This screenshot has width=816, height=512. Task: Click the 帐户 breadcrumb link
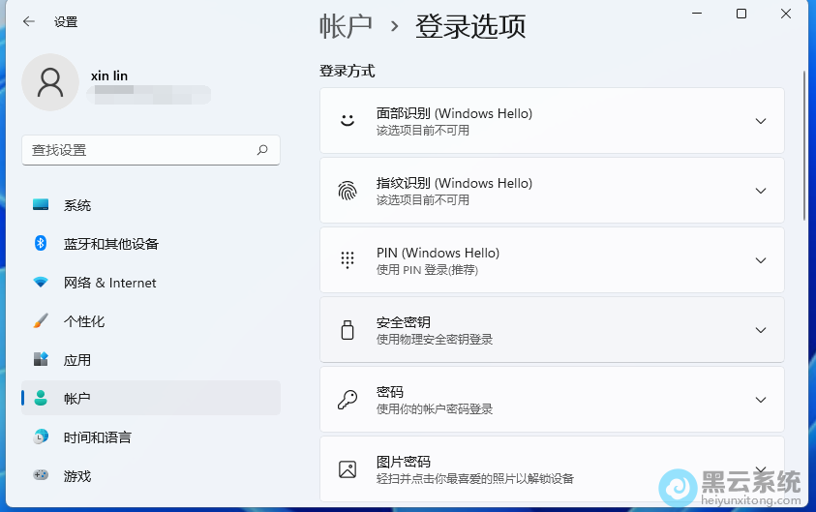(346, 26)
